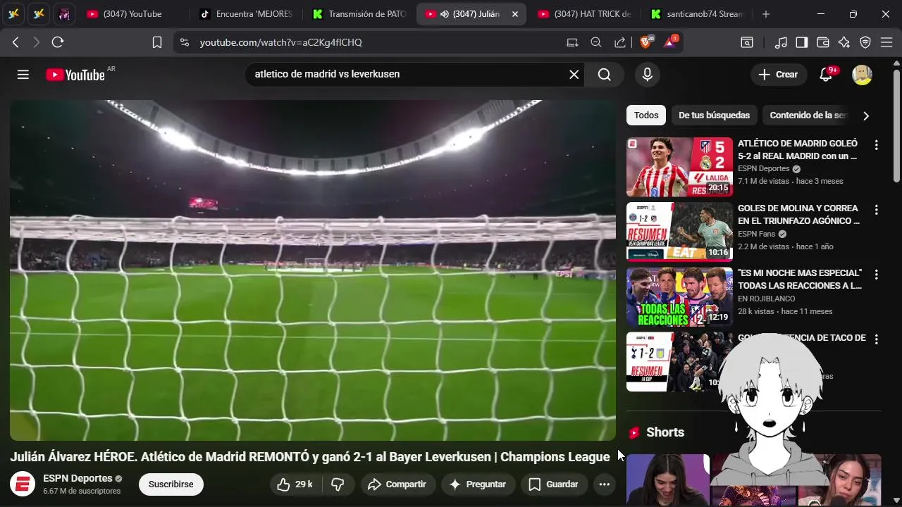Image resolution: width=902 pixels, height=507 pixels.
Task: Run search with the magnifier button
Action: (x=605, y=75)
